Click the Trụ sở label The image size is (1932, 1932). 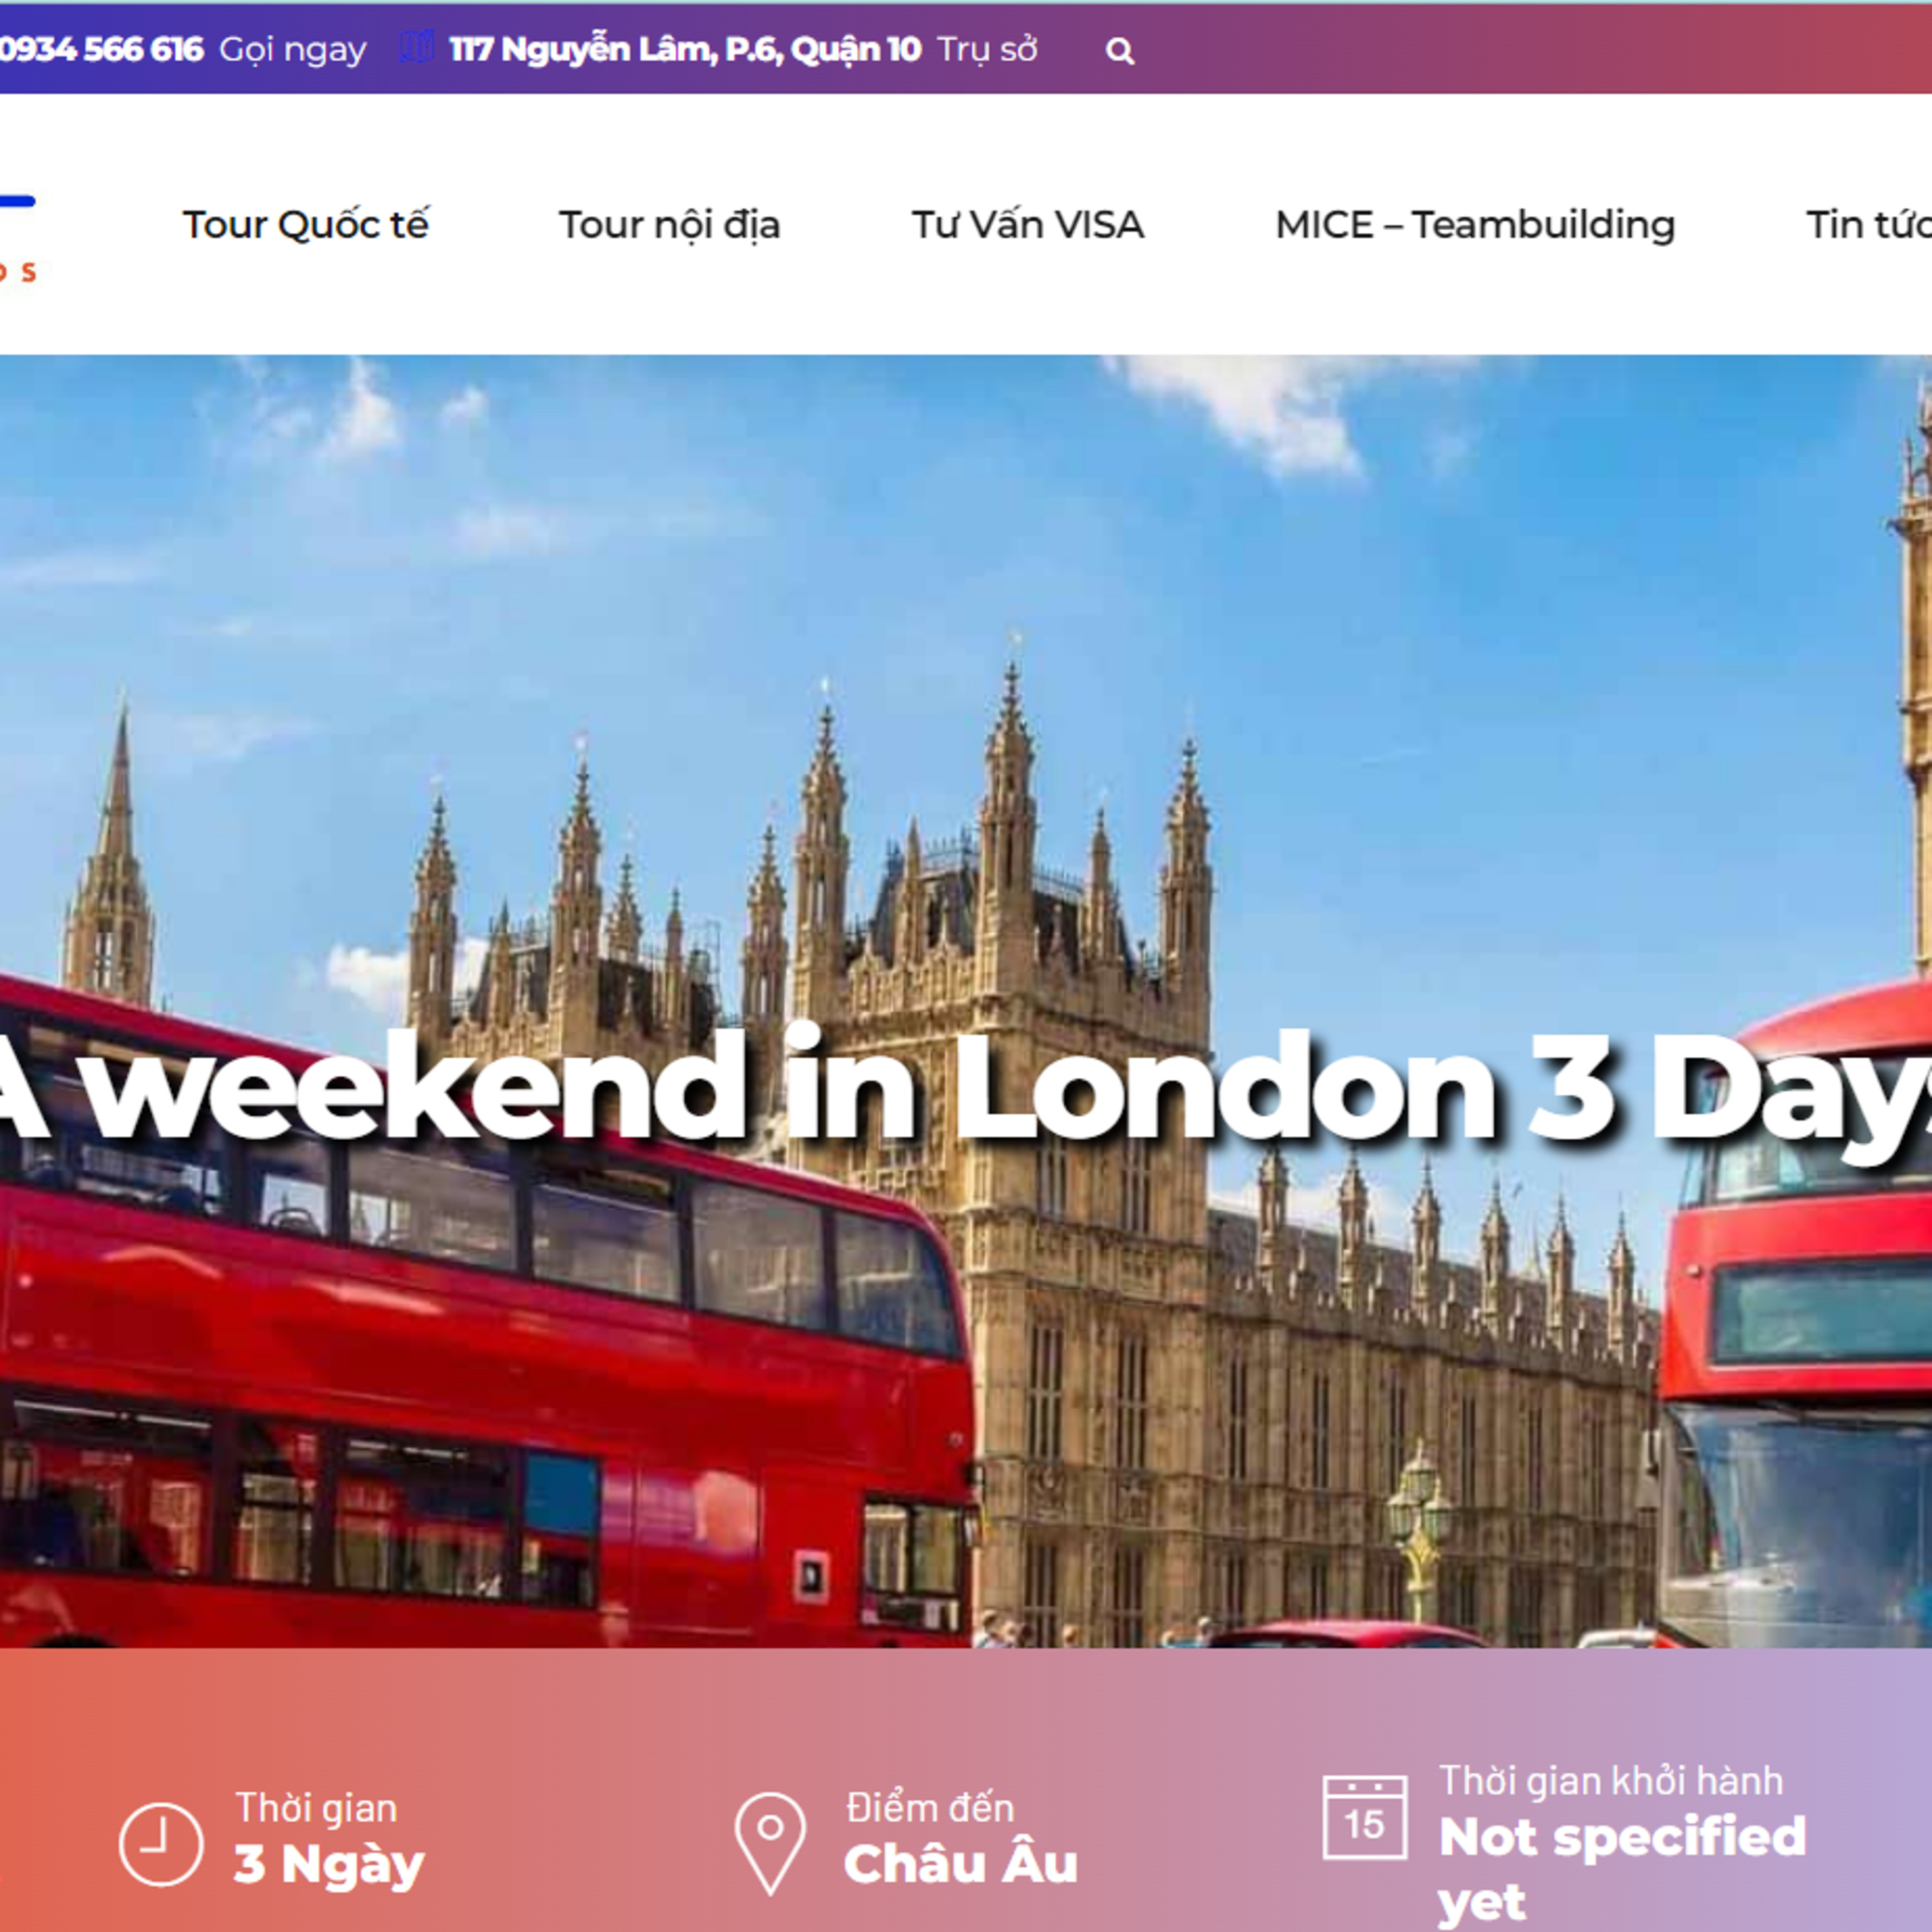(988, 49)
